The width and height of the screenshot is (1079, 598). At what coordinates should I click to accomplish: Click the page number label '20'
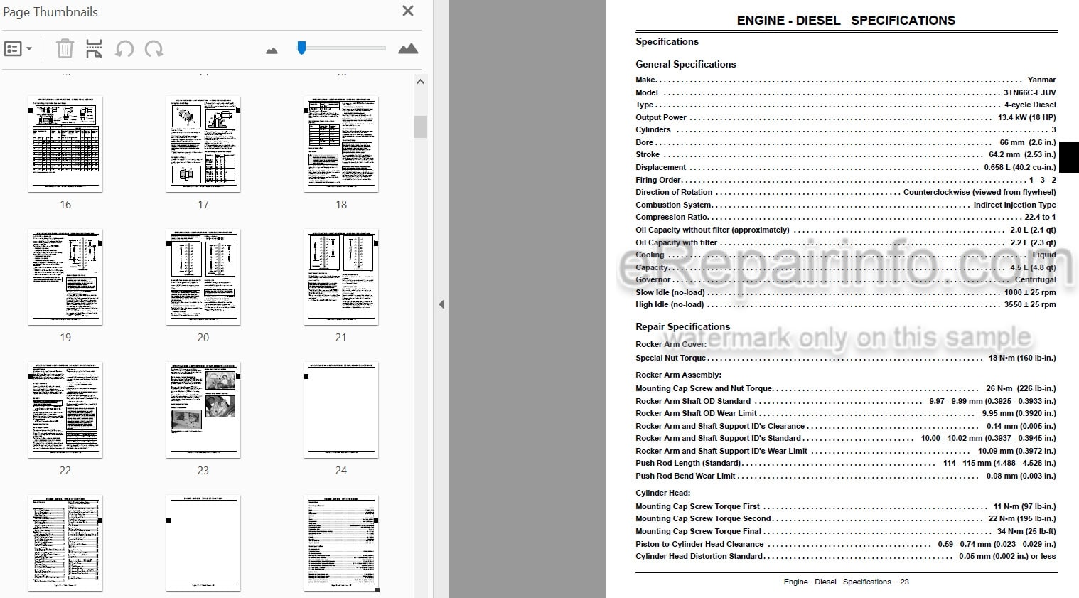click(203, 338)
